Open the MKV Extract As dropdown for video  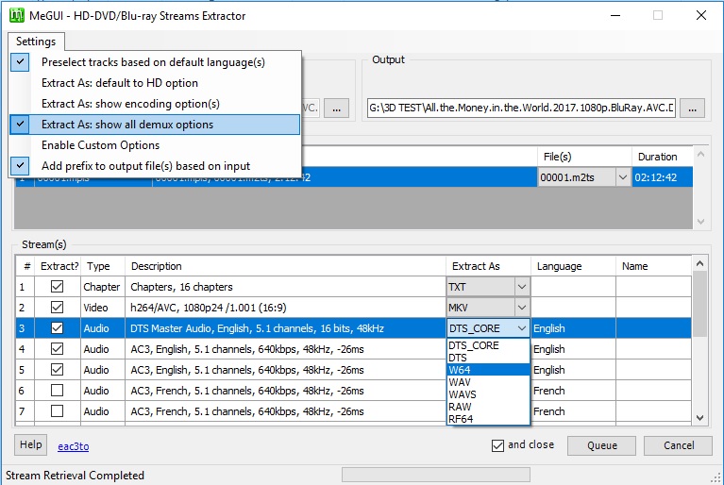coord(522,308)
